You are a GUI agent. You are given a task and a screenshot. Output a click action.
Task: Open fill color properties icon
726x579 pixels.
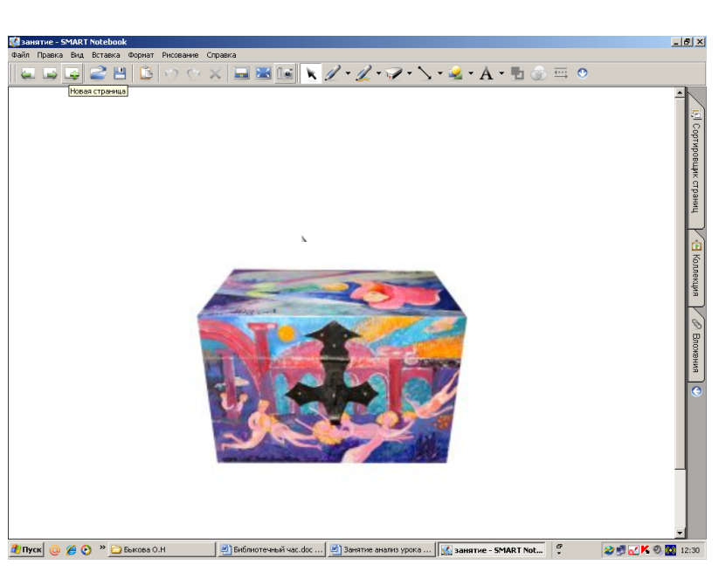517,73
